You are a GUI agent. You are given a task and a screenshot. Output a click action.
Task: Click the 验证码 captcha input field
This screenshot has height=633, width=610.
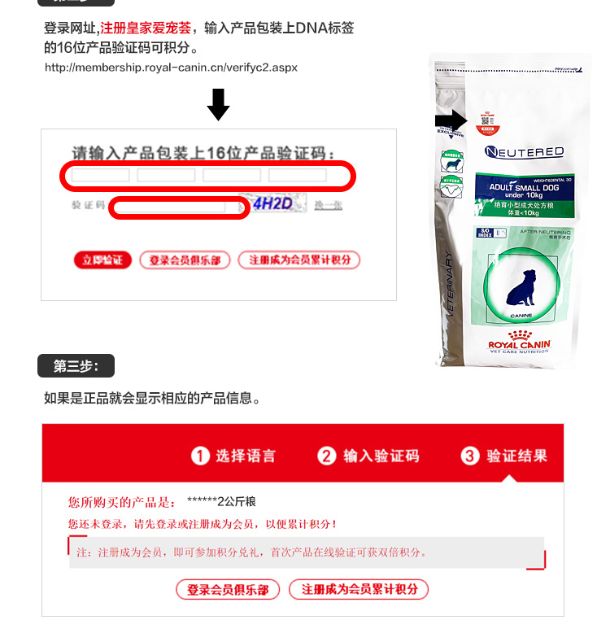tap(170, 207)
